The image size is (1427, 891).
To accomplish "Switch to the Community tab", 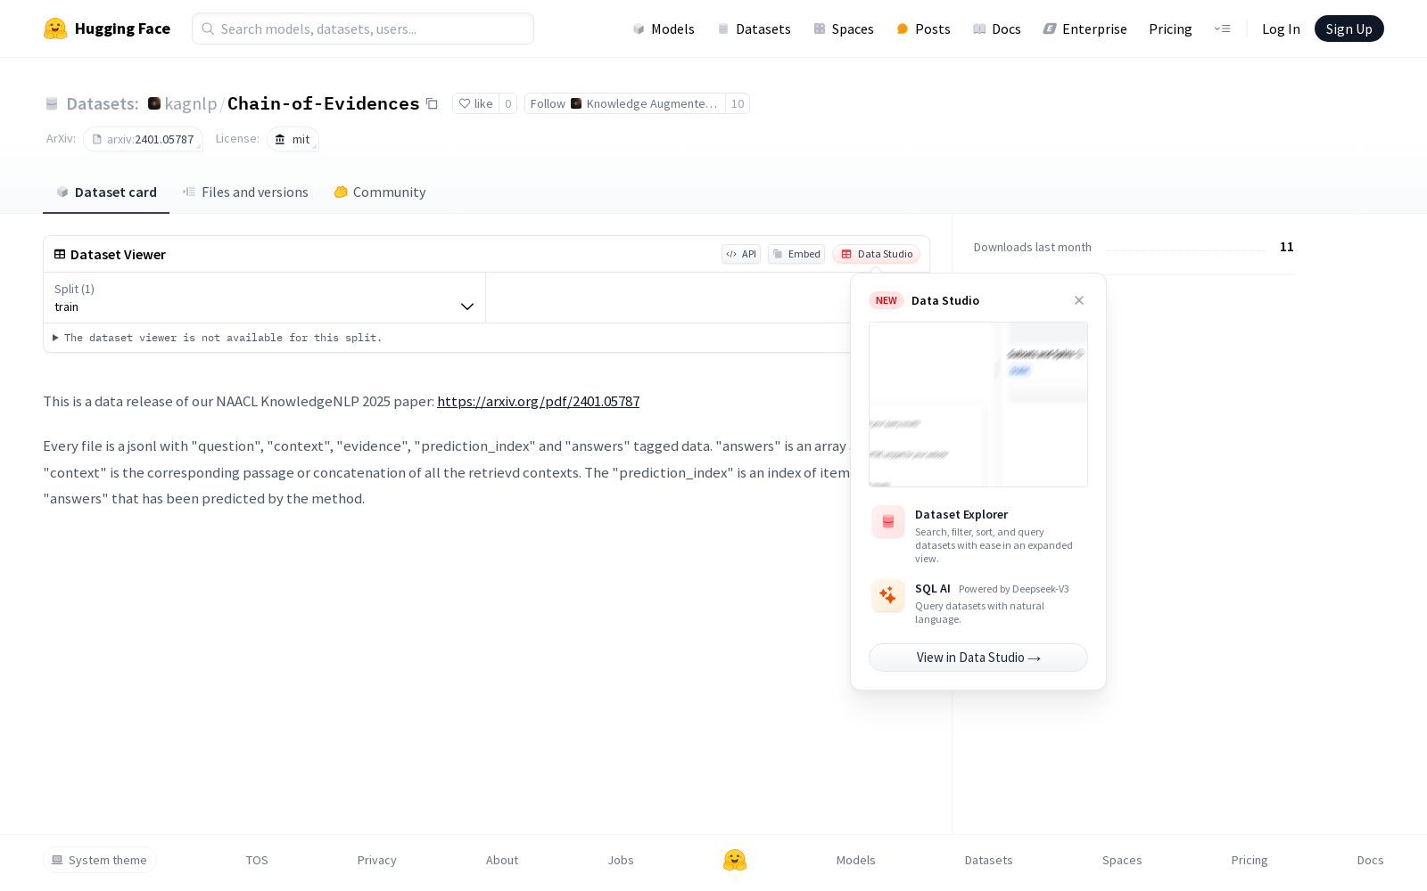I will pyautogui.click(x=380, y=192).
